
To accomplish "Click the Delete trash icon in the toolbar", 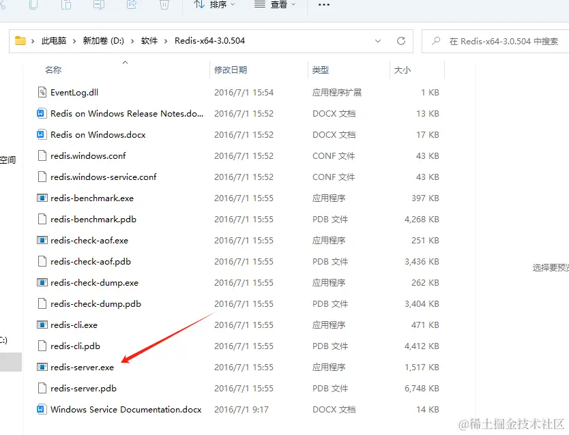I will coord(164,4).
